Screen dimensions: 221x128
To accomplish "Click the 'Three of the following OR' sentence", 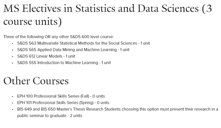I will point(58,37).
